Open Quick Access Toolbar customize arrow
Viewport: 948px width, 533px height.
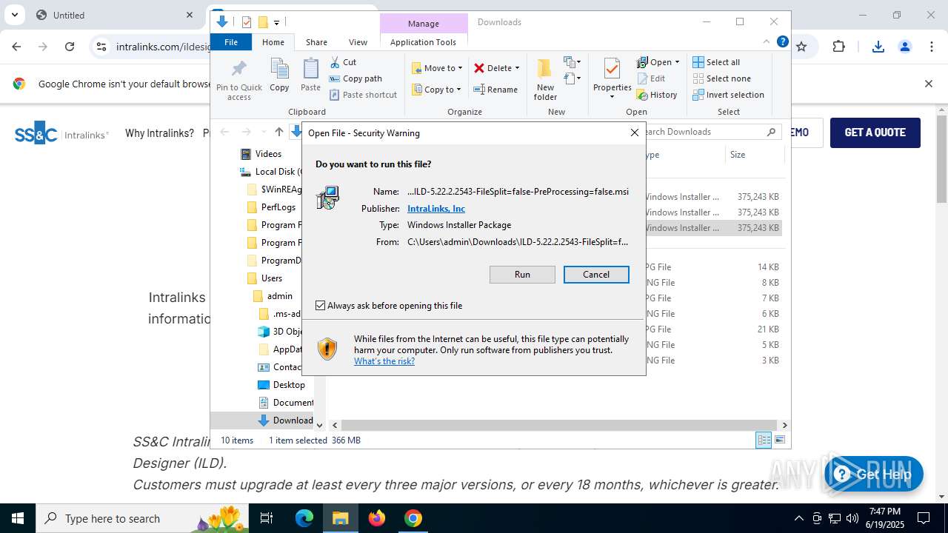276,22
